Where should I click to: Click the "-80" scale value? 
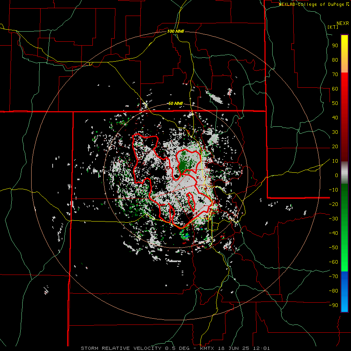333,291
